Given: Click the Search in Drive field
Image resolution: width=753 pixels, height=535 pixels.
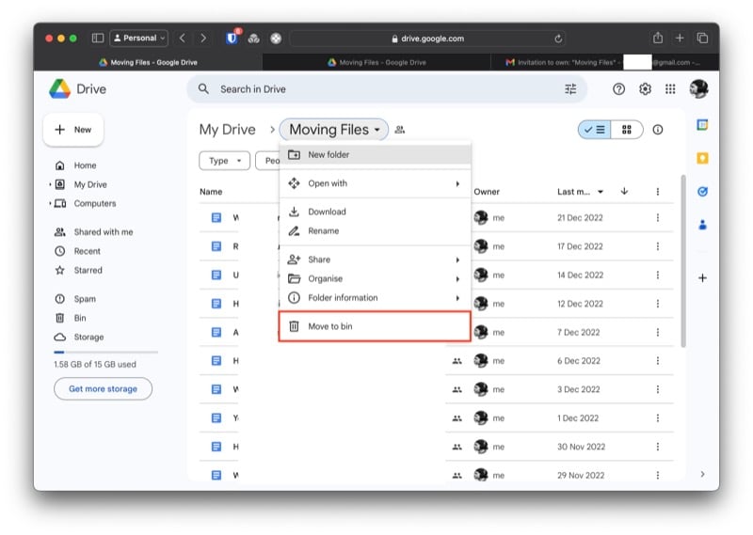Looking at the screenshot, I should pyautogui.click(x=387, y=88).
